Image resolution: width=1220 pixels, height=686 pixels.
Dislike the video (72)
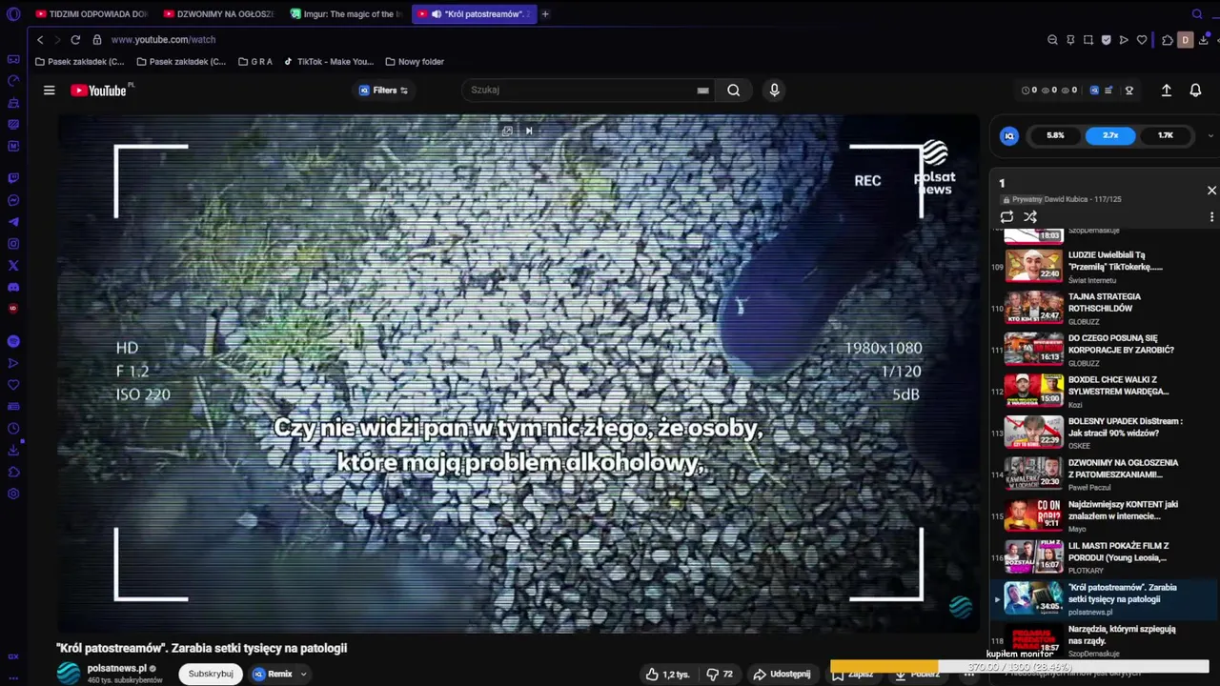720,674
